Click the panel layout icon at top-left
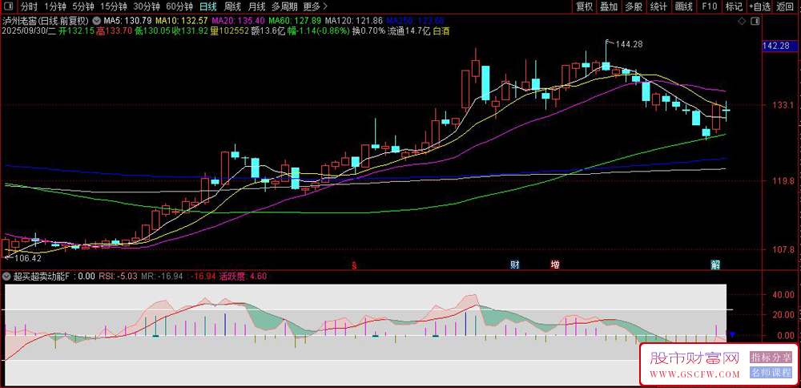The image size is (801, 388). 8,6
